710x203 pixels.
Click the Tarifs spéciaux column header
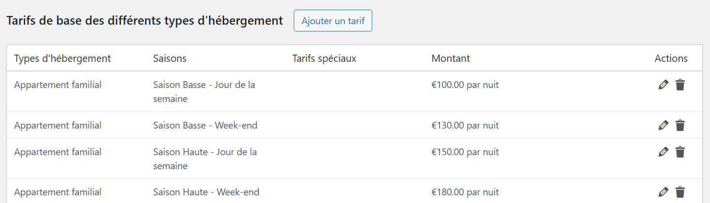click(x=324, y=58)
